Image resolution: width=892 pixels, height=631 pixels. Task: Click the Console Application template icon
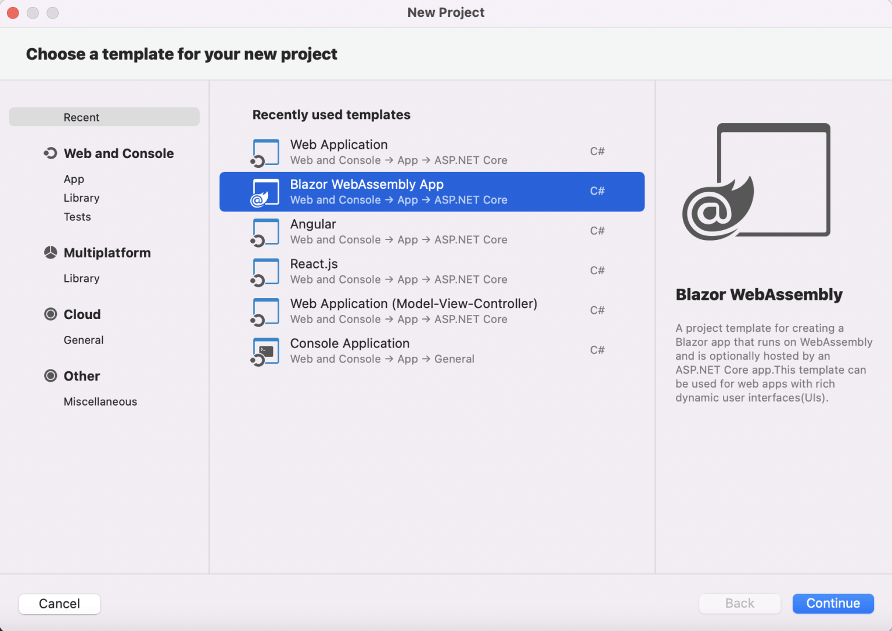click(x=265, y=352)
